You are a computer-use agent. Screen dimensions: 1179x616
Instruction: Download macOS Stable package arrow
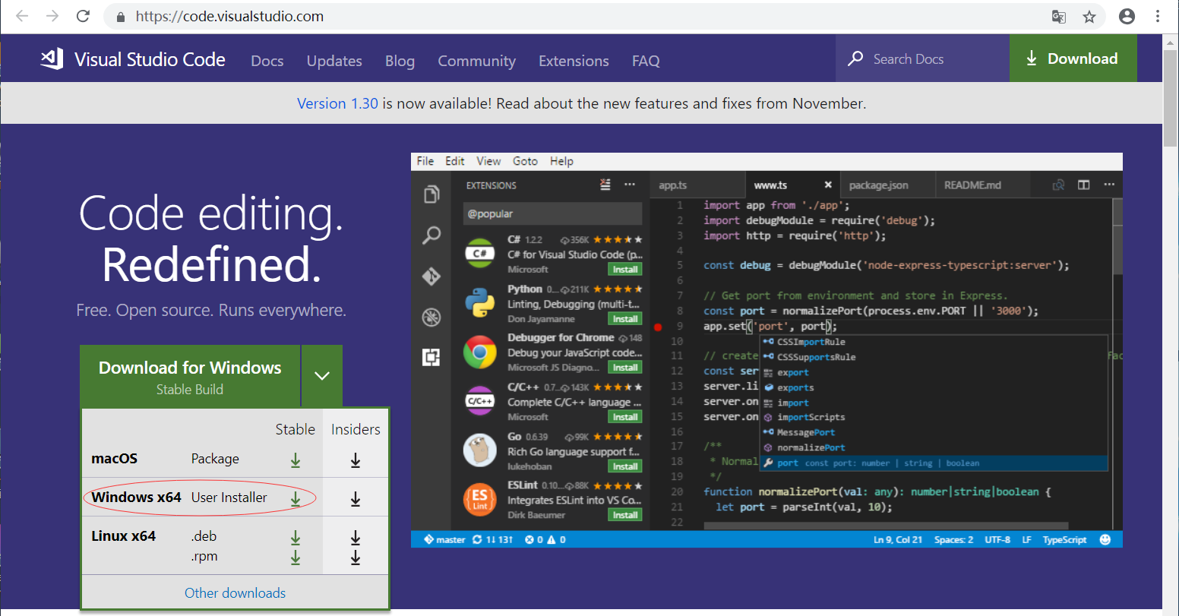[296, 460]
